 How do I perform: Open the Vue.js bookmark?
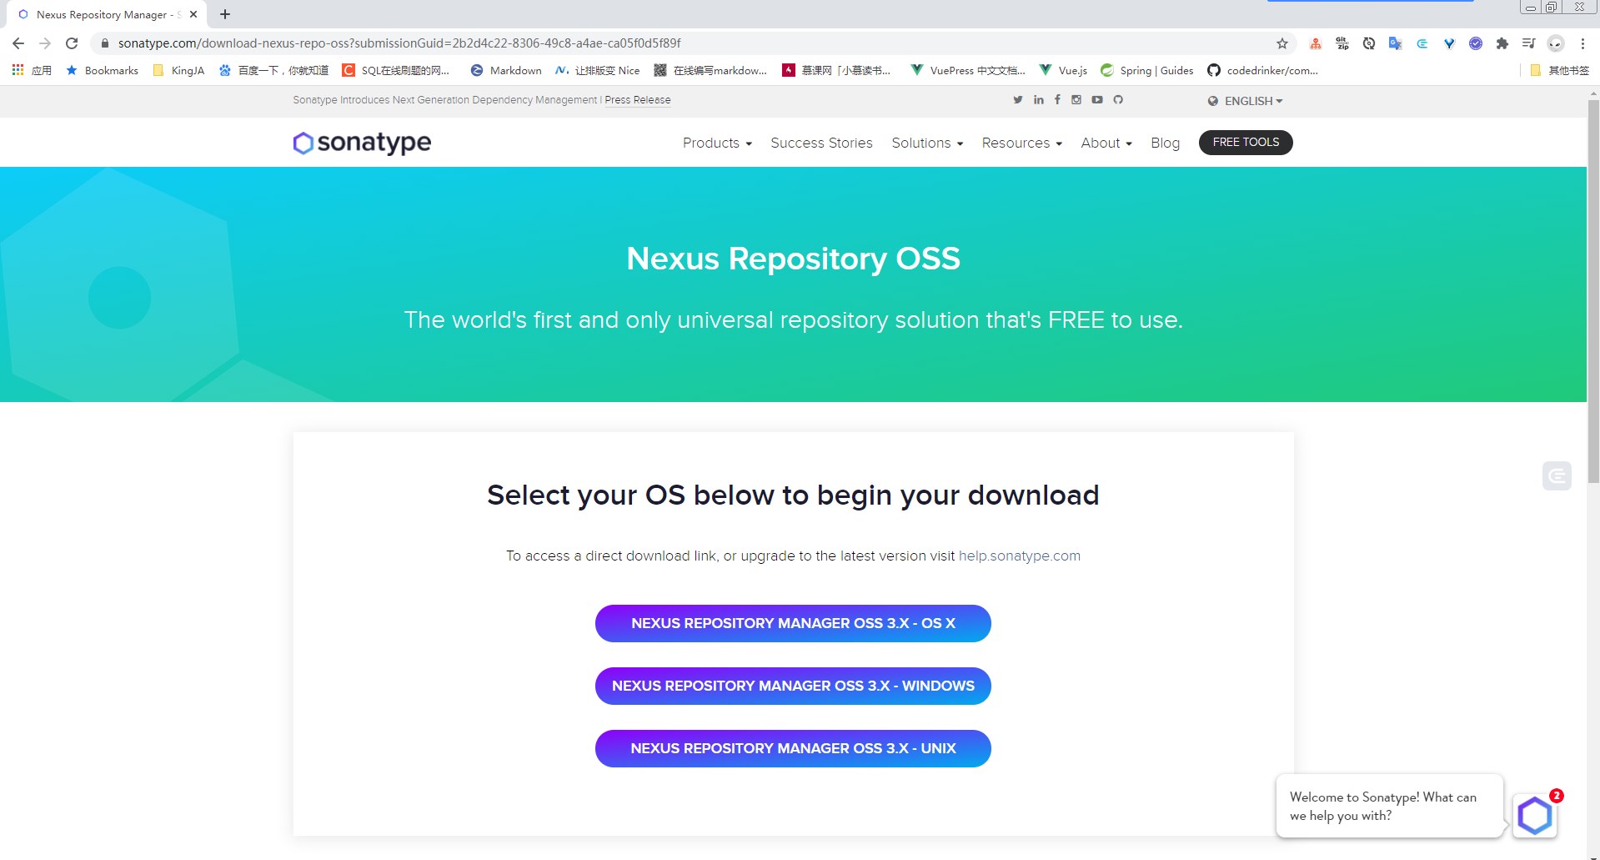(x=1063, y=71)
